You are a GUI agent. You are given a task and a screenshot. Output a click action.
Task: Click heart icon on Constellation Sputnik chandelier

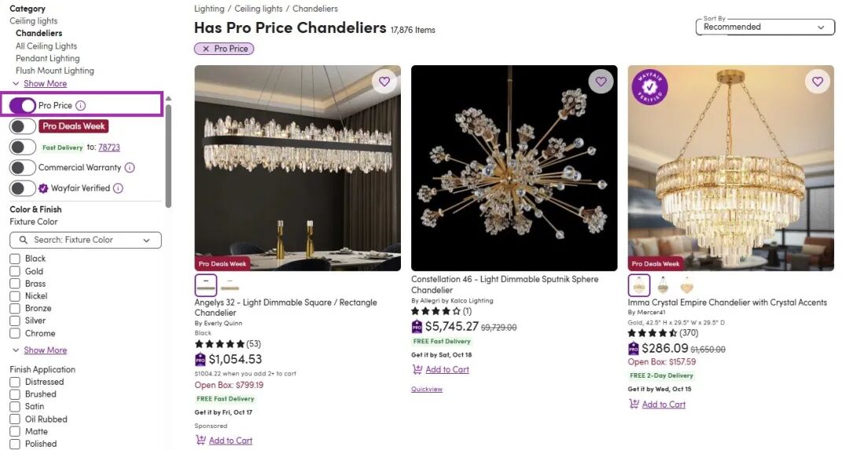601,82
